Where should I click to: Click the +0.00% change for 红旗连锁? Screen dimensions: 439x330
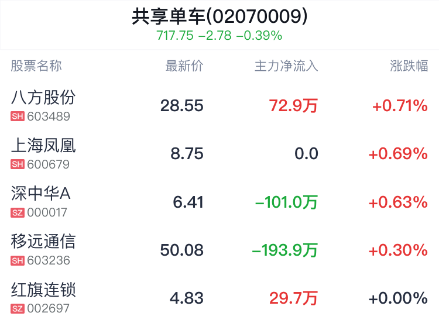(x=398, y=298)
